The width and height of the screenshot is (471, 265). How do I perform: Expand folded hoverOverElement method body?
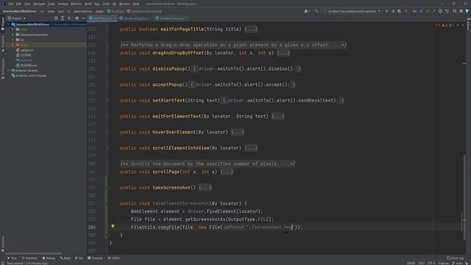pos(237,132)
